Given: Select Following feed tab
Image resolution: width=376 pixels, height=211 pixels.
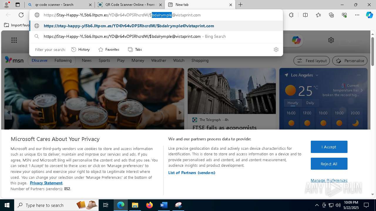Looking at the screenshot, I should click(63, 60).
